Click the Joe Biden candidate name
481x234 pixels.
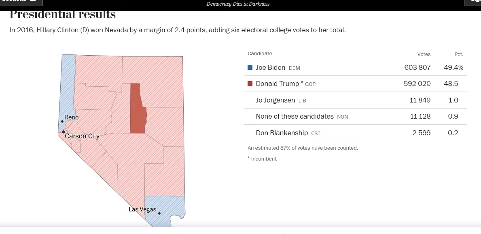point(270,67)
